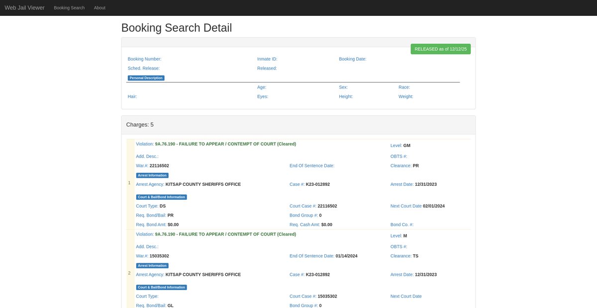Click Arrest Information badge in charge 2
This screenshot has width=597, height=308.
[x=152, y=266]
